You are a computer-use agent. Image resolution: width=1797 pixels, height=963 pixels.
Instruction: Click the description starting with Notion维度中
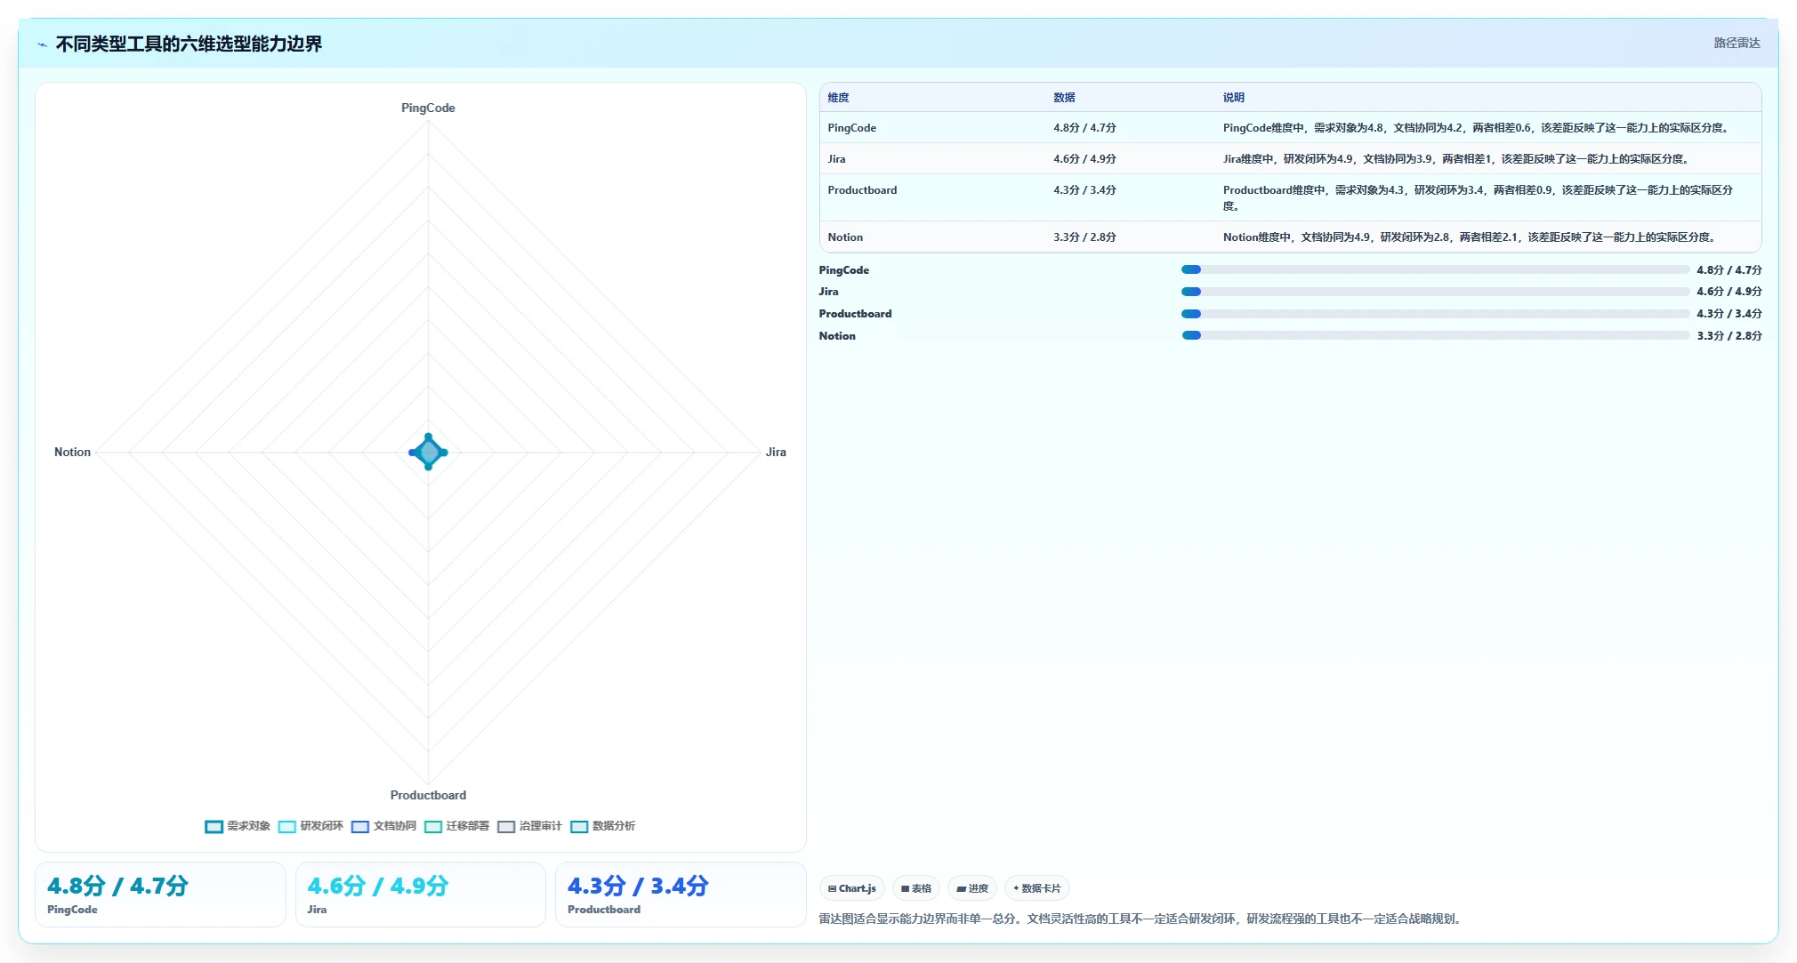click(x=1470, y=237)
